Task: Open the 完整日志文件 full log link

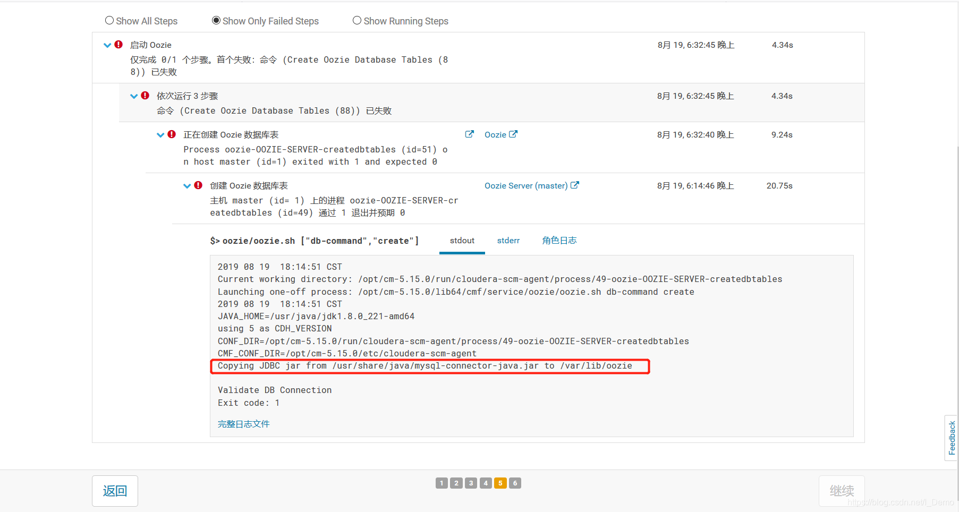Action: click(x=244, y=424)
